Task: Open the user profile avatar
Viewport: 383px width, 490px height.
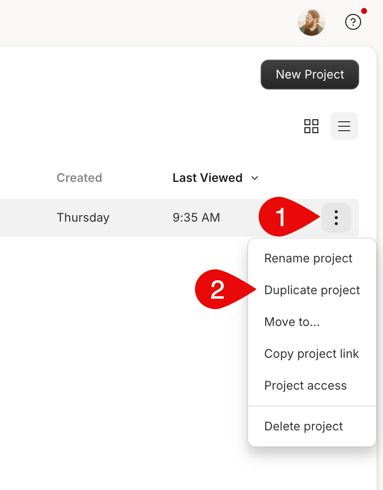Action: pos(311,22)
